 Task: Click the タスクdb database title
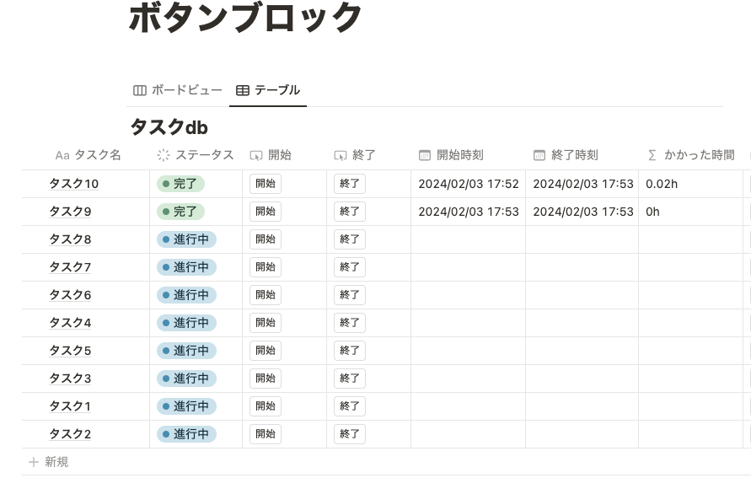169,127
